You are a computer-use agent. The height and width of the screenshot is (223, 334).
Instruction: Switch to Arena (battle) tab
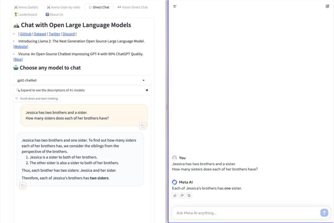click(x=26, y=7)
